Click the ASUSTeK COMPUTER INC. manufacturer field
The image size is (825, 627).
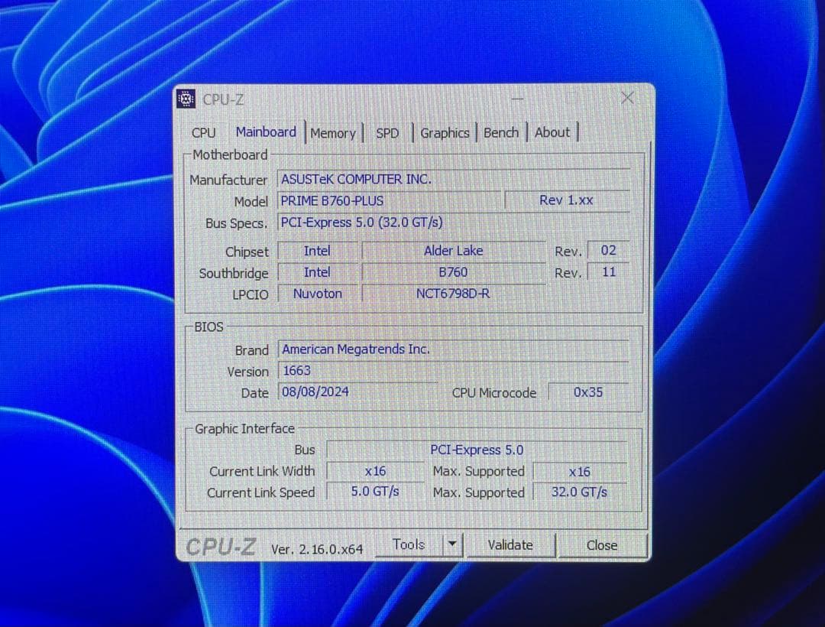pyautogui.click(x=454, y=179)
